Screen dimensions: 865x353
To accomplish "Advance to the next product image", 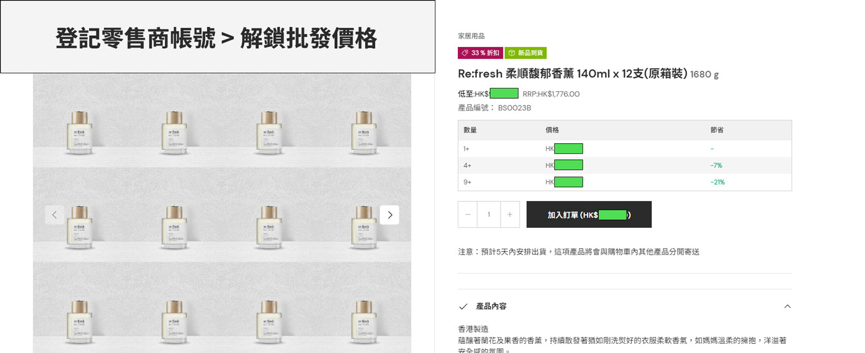I will (389, 215).
